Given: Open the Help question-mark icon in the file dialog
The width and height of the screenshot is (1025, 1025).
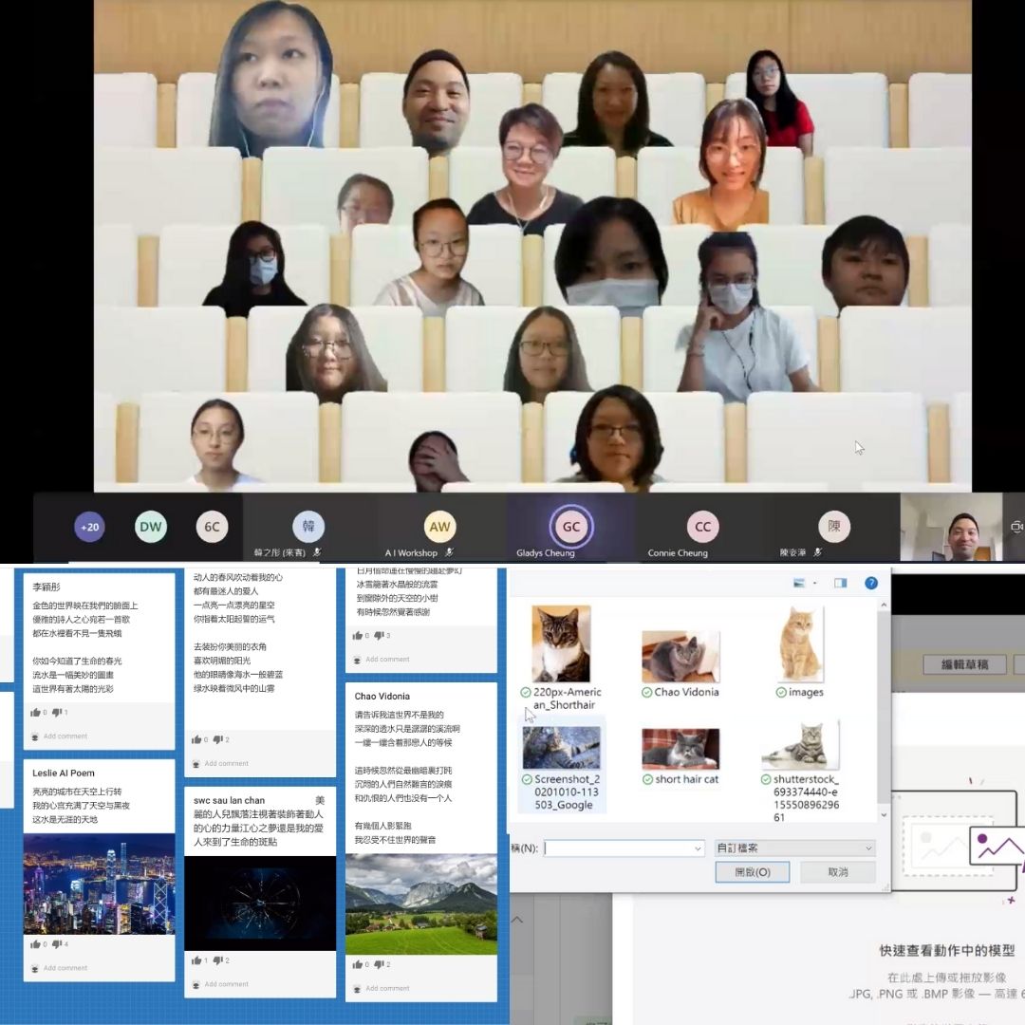Looking at the screenshot, I should (871, 583).
